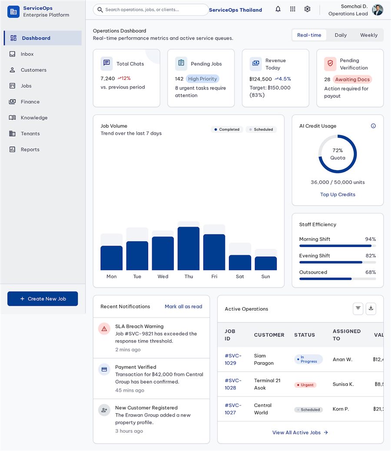Image resolution: width=391 pixels, height=451 pixels.
Task: Click Siam Paragon customer cell
Action: 264,359
